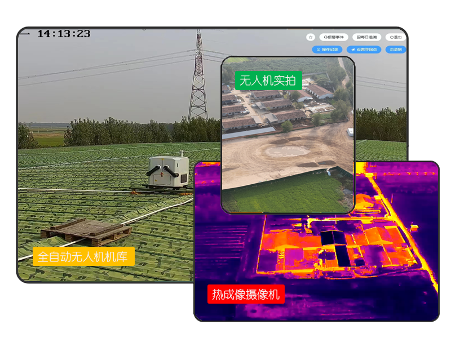
Task: Click the 14:13:23 timestamp overlay
Action: coord(63,34)
